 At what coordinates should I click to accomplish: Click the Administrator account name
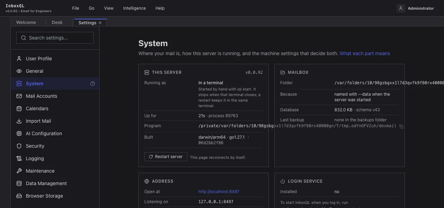tap(421, 8)
